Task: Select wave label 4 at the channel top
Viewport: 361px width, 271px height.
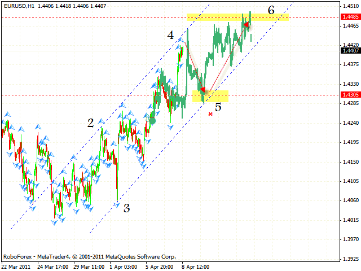Action: tap(170, 35)
